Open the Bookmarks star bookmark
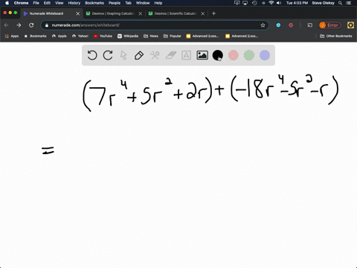This screenshot has height=268, width=357. click(35, 36)
